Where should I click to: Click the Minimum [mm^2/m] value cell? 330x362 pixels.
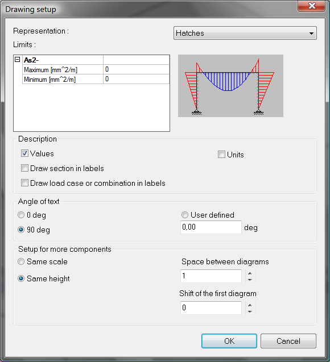[x=136, y=79]
